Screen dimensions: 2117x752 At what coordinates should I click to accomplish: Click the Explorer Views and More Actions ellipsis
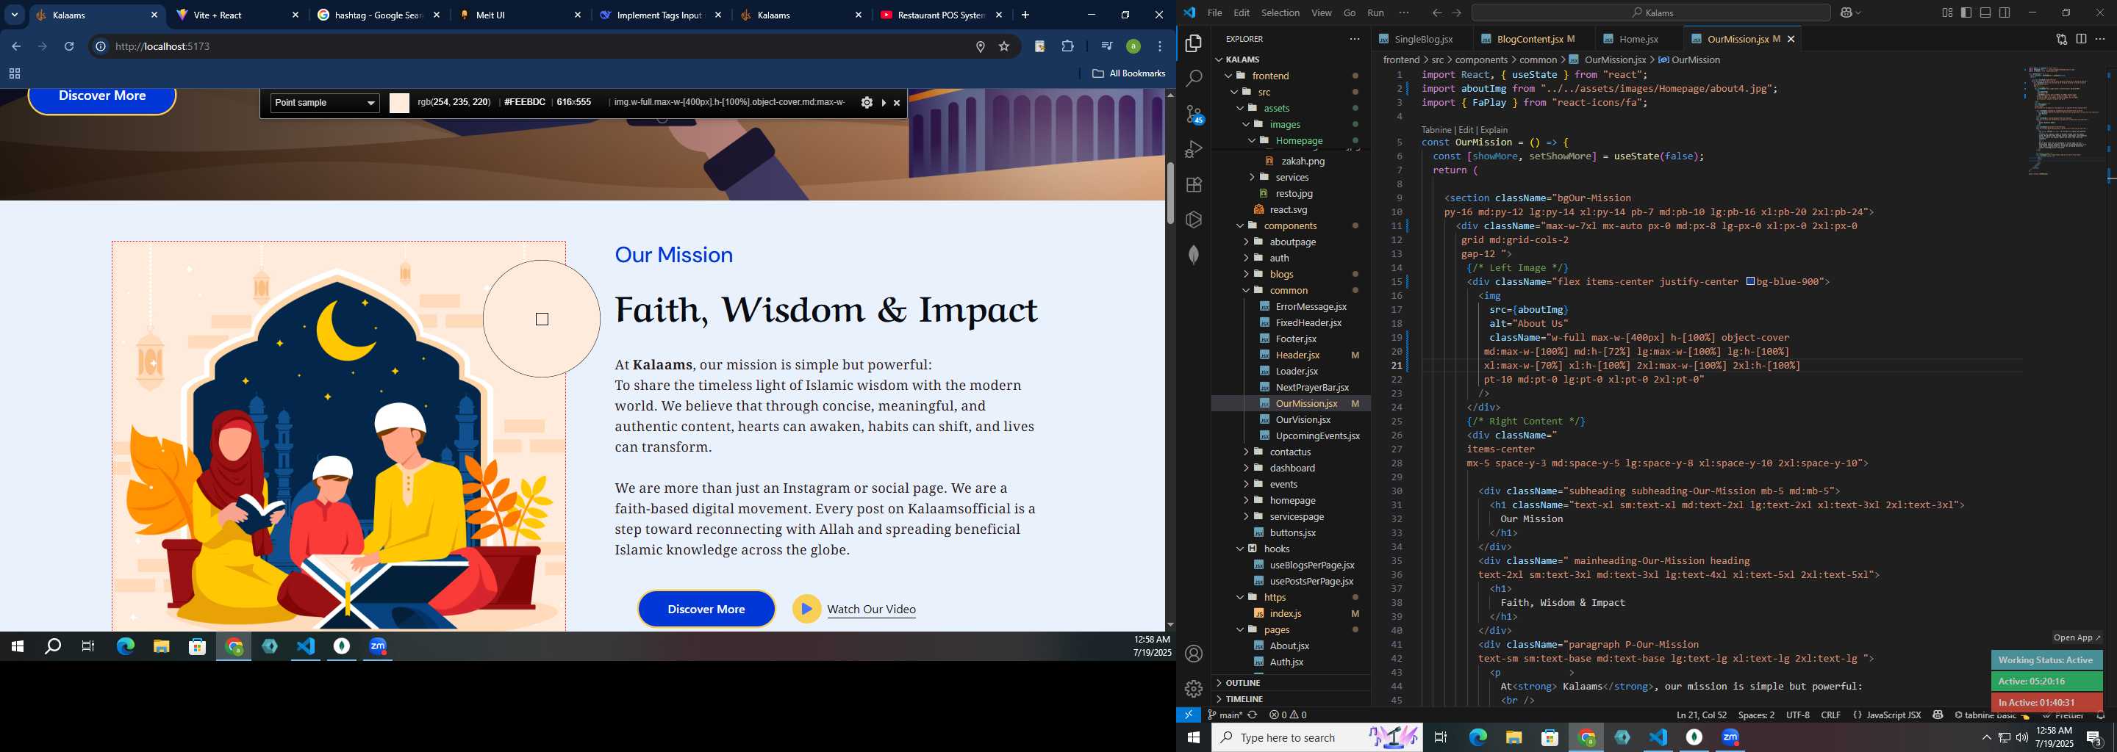(1354, 39)
